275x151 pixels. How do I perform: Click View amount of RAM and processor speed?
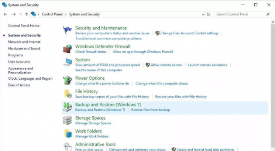[x=108, y=65]
